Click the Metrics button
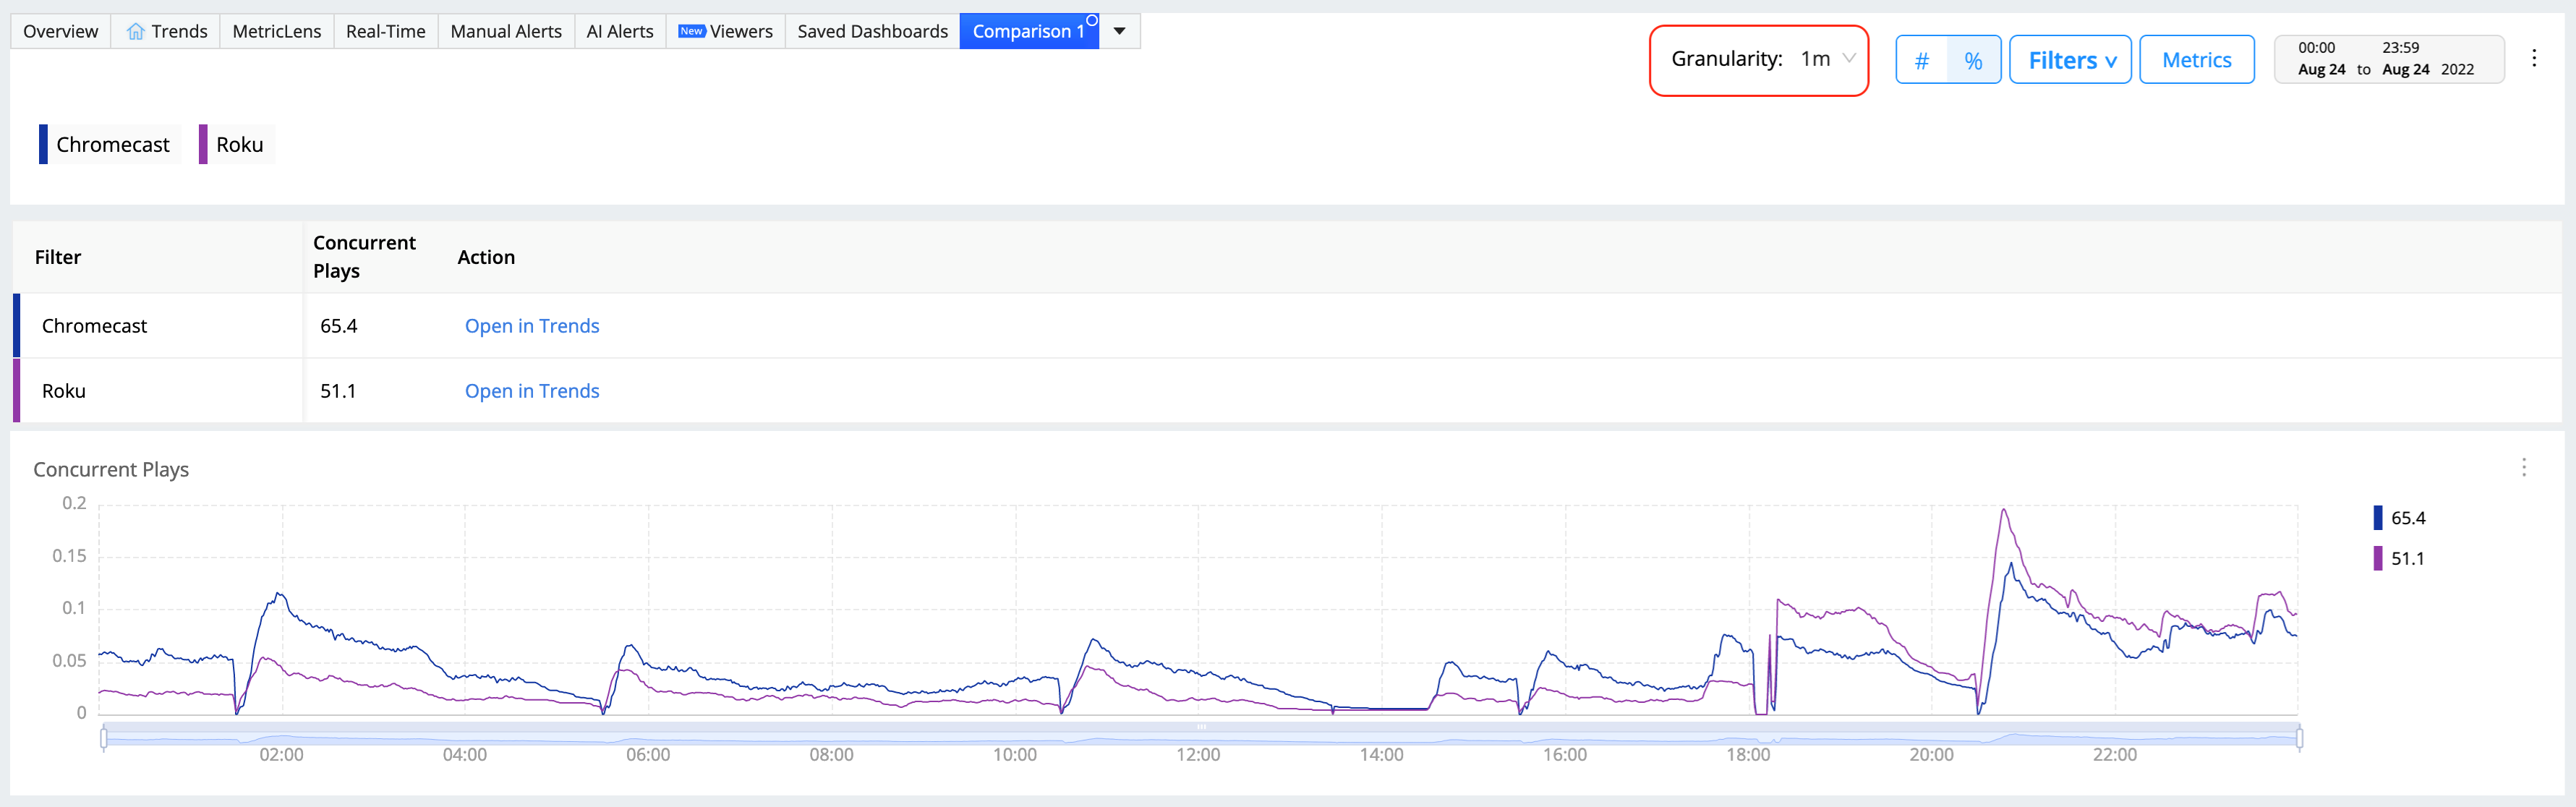2576x807 pixels. coord(2196,60)
